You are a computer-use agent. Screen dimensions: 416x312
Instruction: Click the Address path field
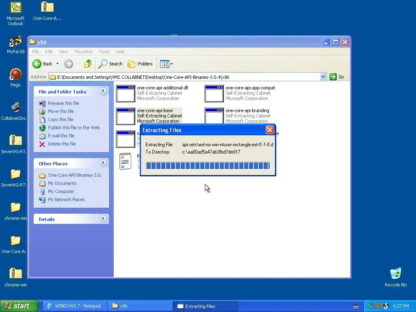coord(184,77)
